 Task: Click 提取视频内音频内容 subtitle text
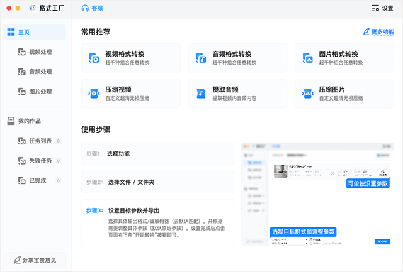click(x=234, y=98)
